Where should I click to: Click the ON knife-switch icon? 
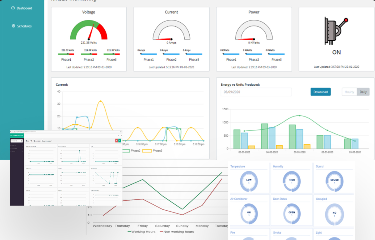(x=336, y=31)
